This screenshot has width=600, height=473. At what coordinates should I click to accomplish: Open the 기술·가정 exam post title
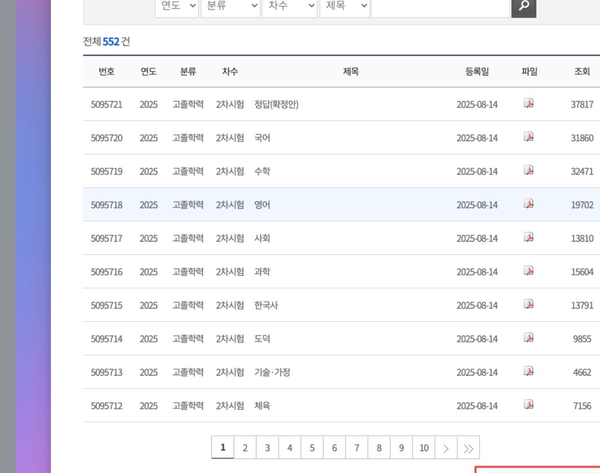coord(272,372)
